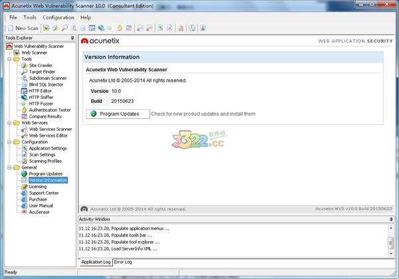Image resolution: width=399 pixels, height=279 pixels.
Task: Switch to the Application Log tab
Action: pos(96,262)
